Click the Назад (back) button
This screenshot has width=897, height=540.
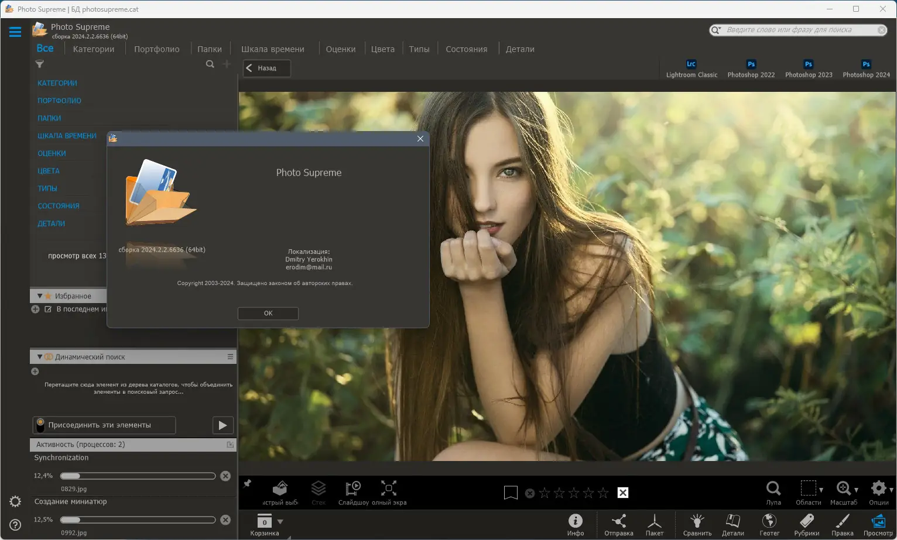[x=266, y=68]
